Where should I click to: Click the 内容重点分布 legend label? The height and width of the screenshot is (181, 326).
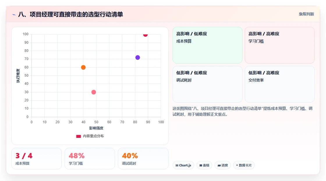pos(93,136)
